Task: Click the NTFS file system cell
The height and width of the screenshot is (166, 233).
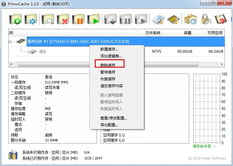Action: point(156,52)
